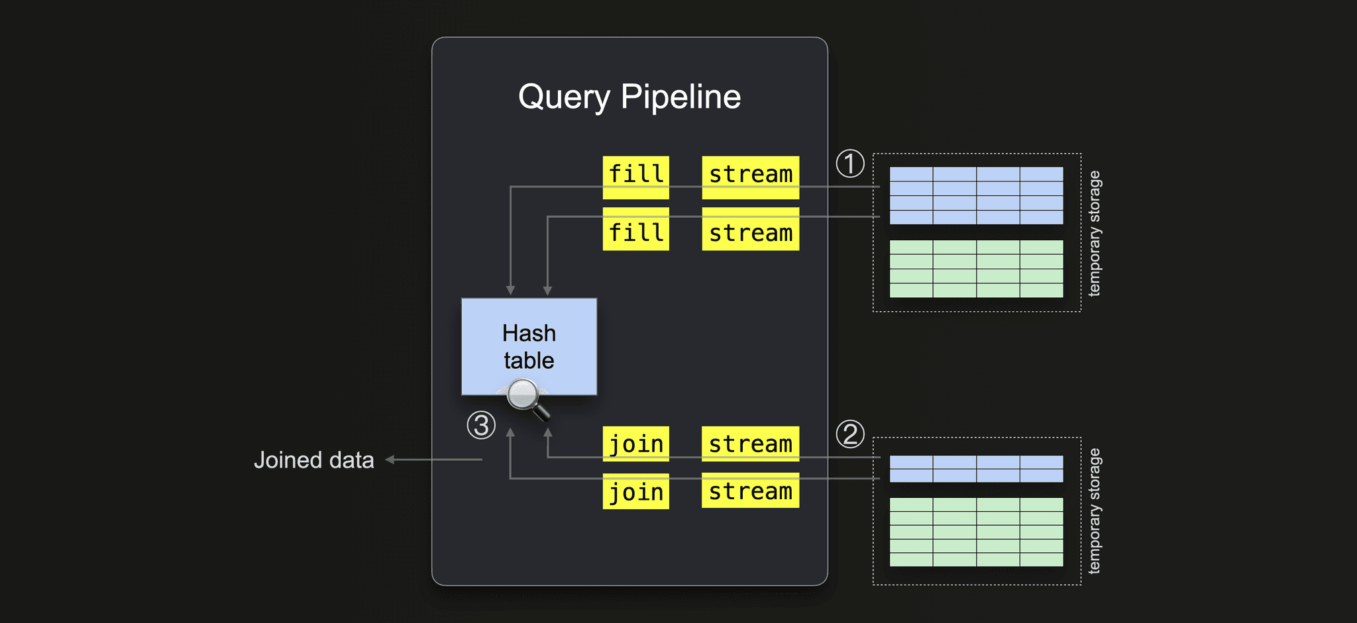Click the upper temporary storage vertical label

(1094, 233)
